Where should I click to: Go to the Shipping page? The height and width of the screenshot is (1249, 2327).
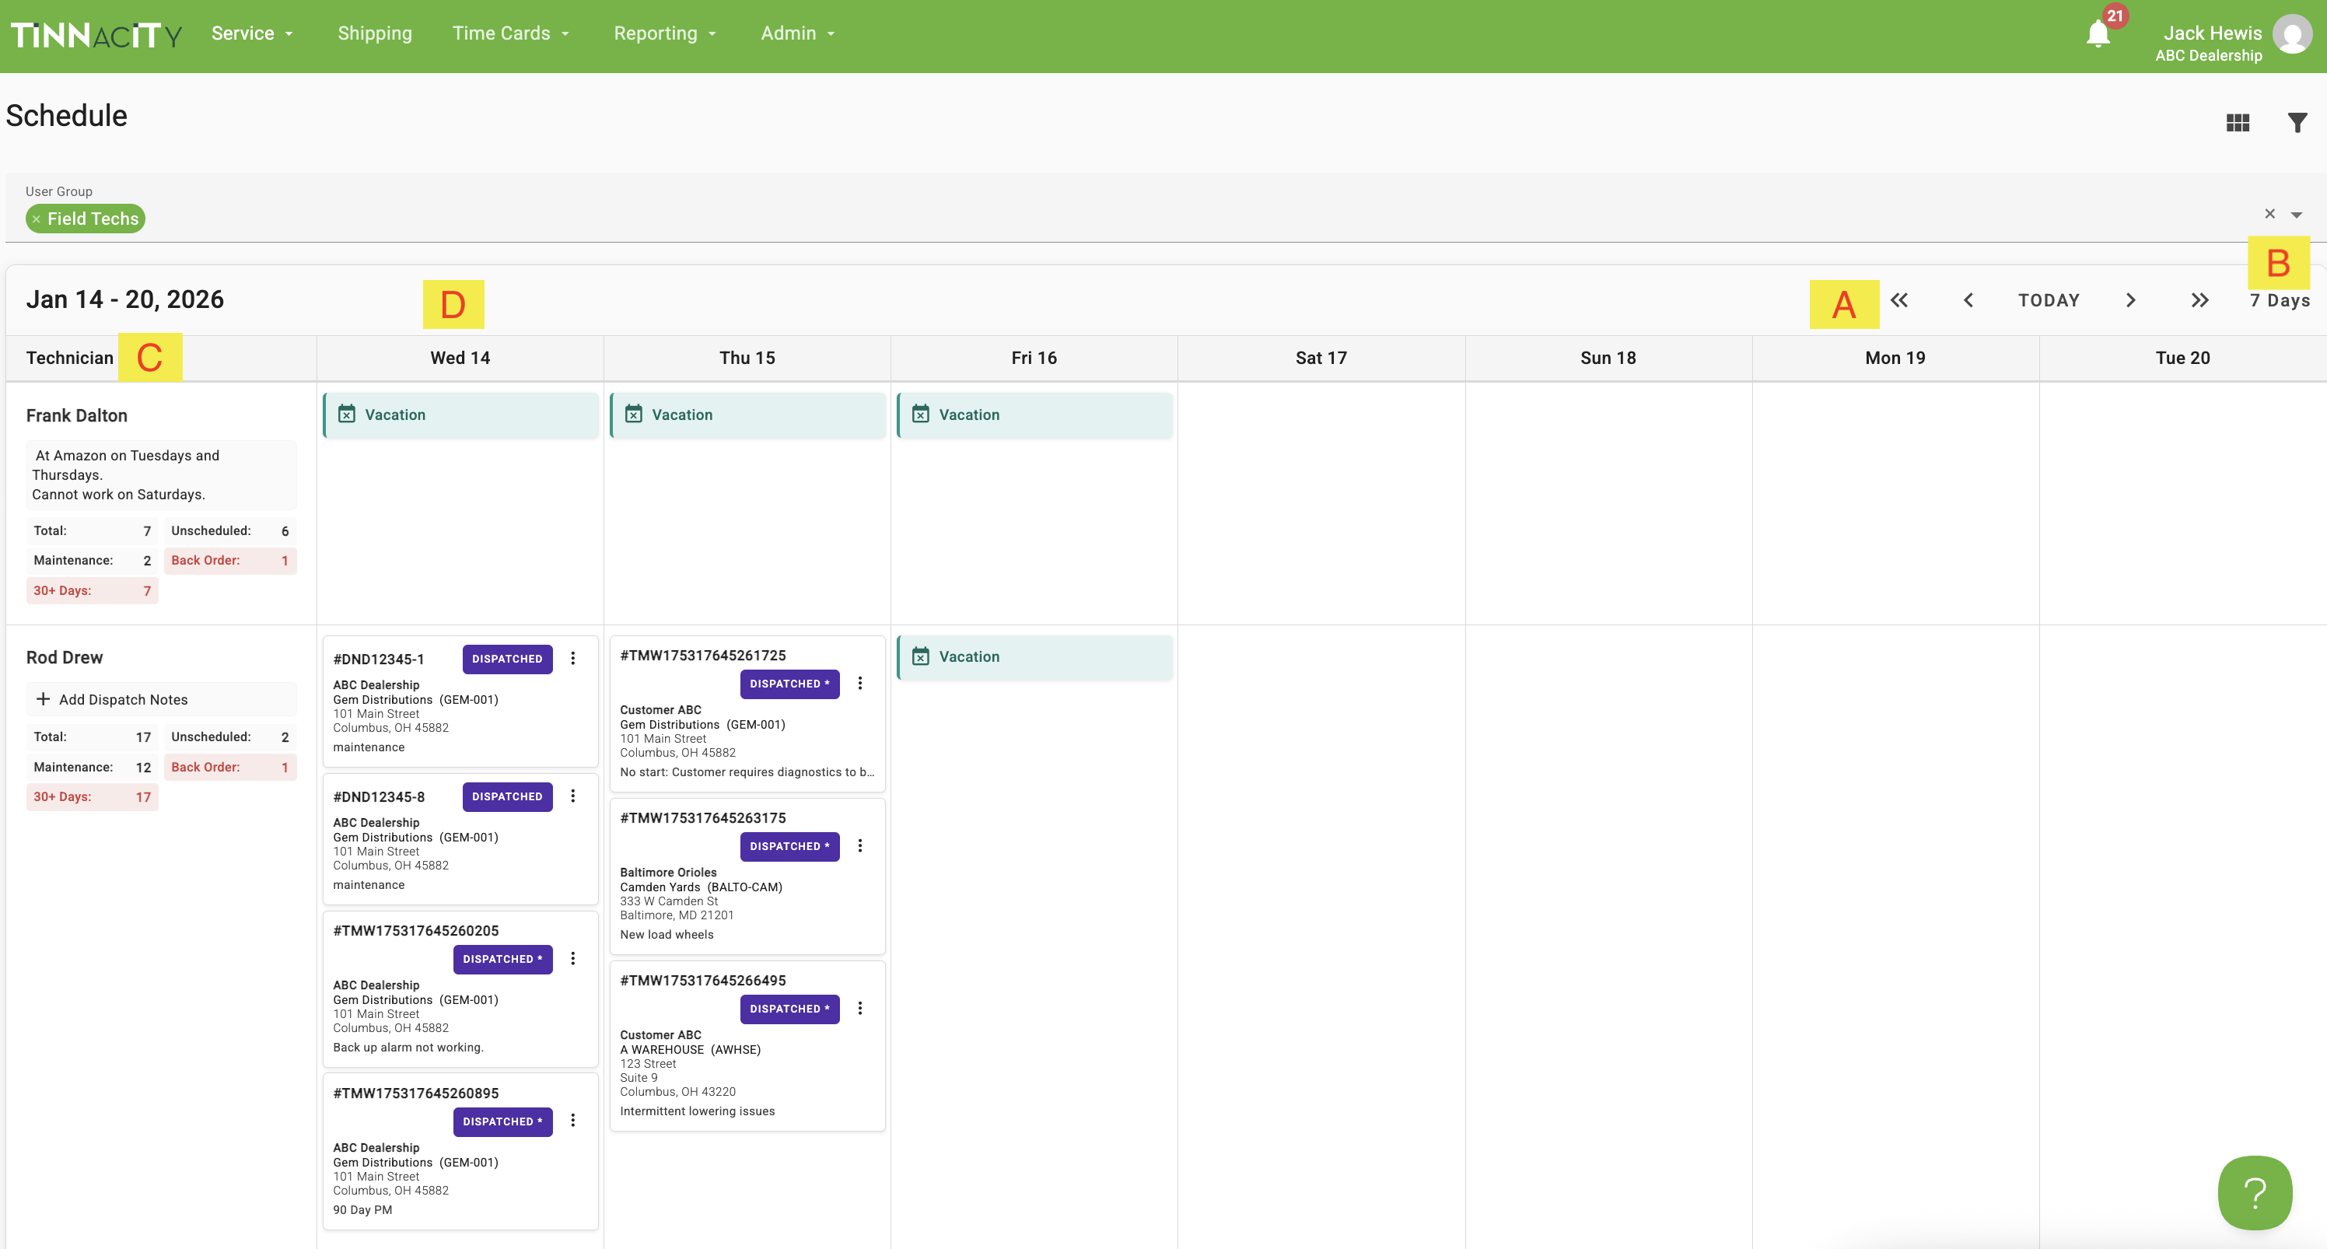pos(375,33)
